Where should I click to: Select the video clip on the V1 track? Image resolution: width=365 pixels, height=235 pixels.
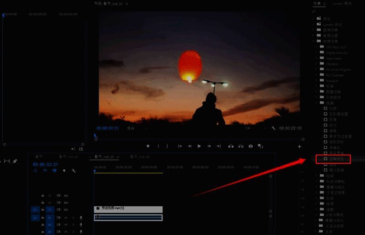point(128,209)
